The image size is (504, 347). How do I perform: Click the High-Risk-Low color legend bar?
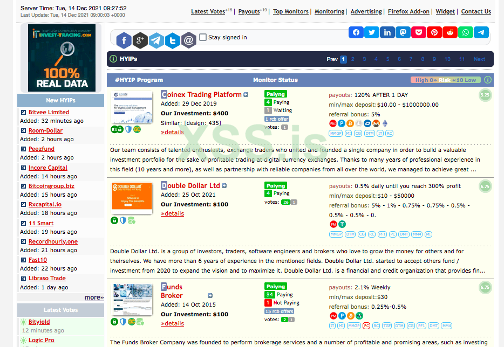pyautogui.click(x=446, y=80)
